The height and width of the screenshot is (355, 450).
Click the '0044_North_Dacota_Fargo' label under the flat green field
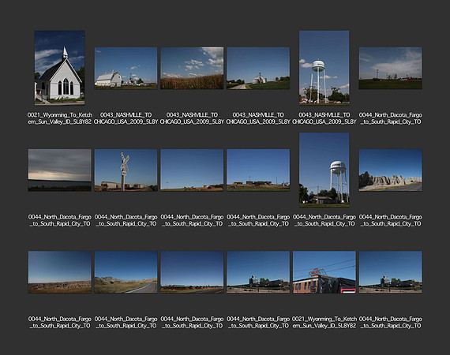[390, 115]
